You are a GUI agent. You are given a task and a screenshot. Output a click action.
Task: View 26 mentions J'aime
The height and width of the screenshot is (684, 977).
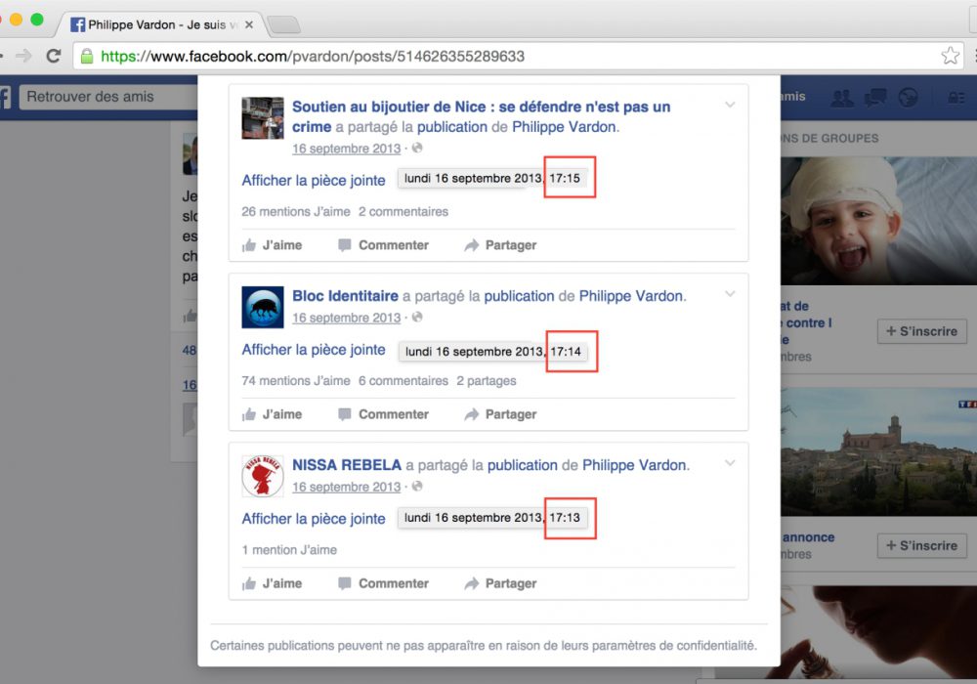coord(296,212)
